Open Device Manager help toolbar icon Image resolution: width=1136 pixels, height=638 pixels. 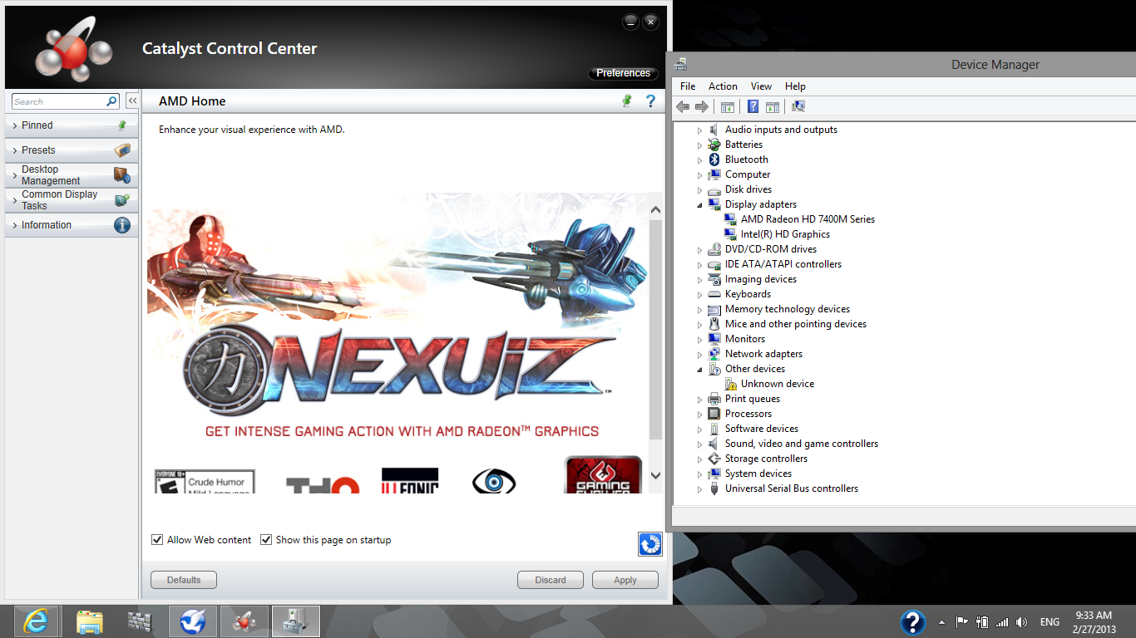tap(753, 106)
